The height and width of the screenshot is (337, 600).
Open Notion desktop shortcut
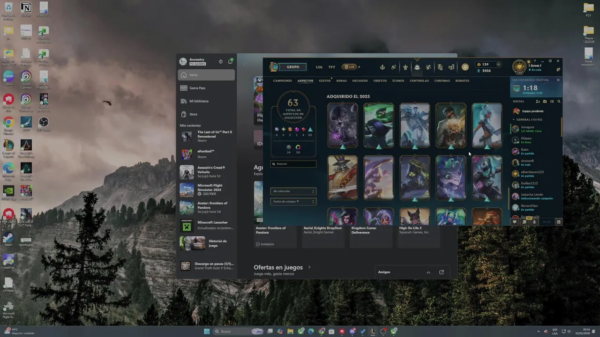[26, 10]
